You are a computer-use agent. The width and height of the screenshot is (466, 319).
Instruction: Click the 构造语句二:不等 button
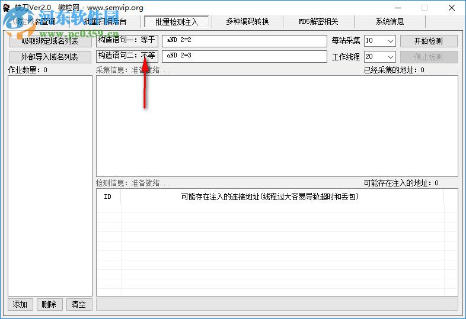pos(127,56)
